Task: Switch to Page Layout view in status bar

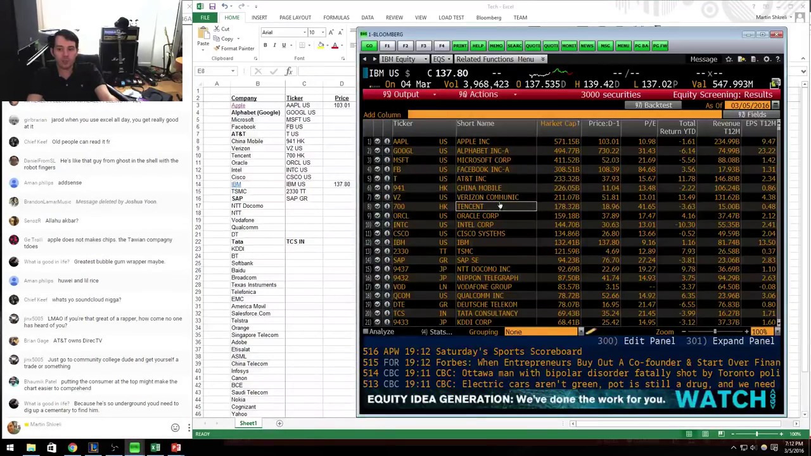Action: (705, 434)
